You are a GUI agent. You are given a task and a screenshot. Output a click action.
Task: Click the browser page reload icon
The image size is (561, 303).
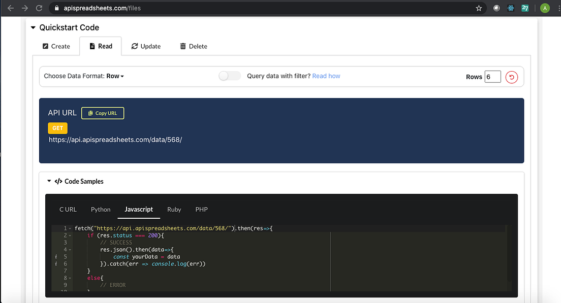coord(39,8)
